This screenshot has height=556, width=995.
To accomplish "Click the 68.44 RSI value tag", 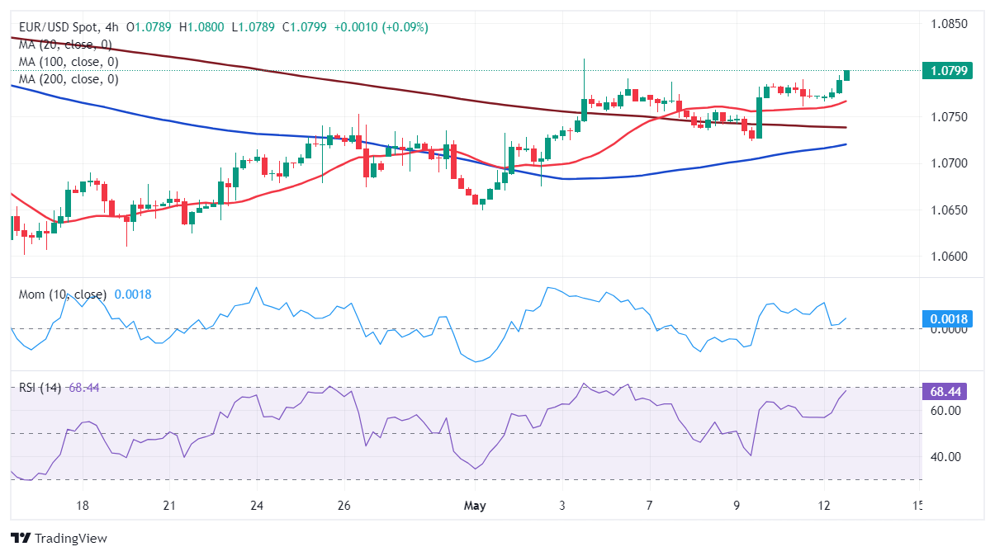I will 945,391.
